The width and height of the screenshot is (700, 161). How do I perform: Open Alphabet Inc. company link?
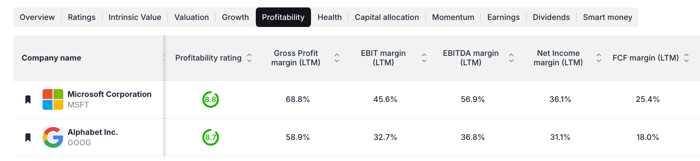point(93,132)
